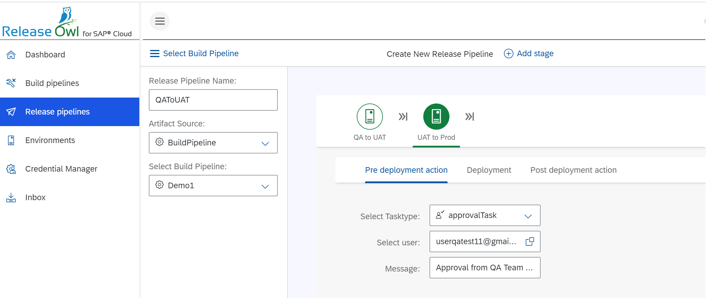Click the Add stage button
The height and width of the screenshot is (298, 723).
(x=528, y=53)
